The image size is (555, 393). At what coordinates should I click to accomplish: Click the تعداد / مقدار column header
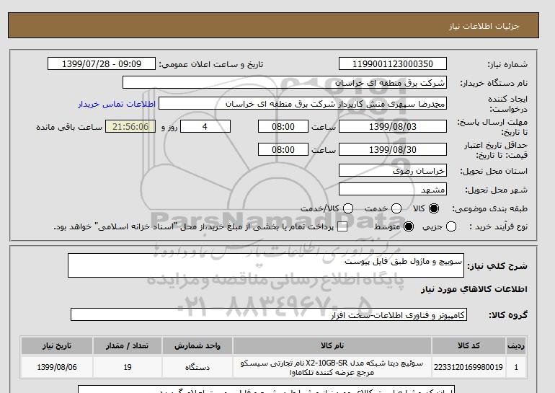(x=128, y=346)
